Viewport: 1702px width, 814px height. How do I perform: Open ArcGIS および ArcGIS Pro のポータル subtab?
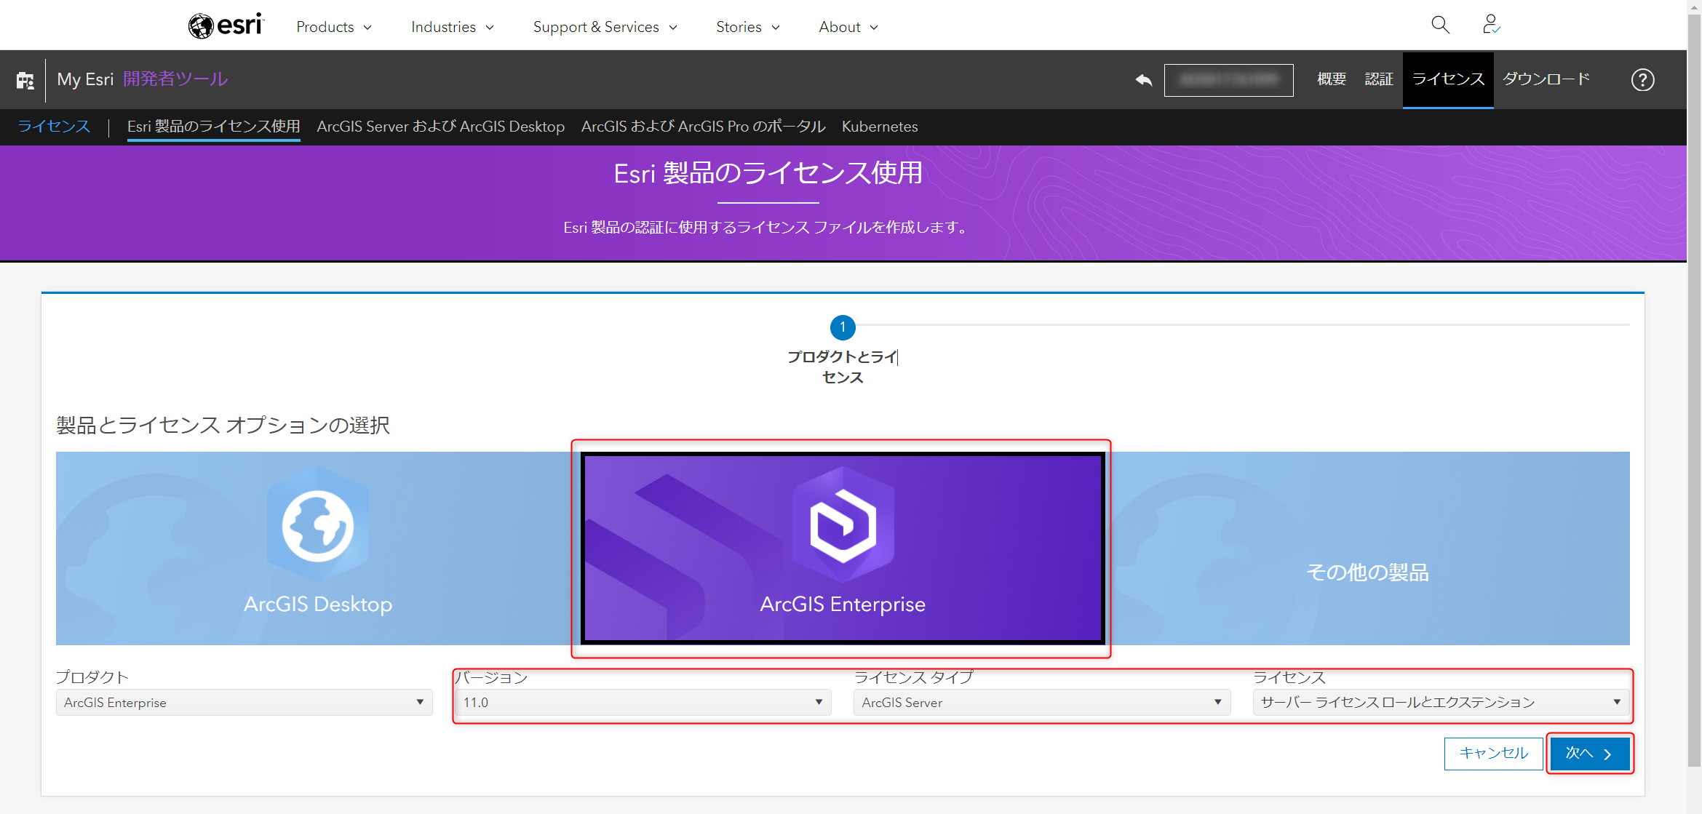pos(704,127)
